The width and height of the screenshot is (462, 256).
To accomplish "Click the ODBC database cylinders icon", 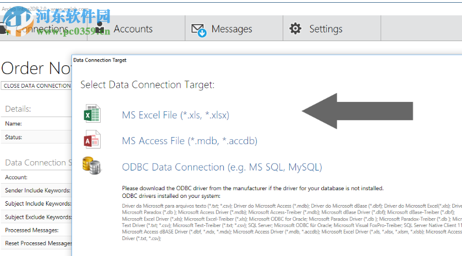I will (91, 165).
